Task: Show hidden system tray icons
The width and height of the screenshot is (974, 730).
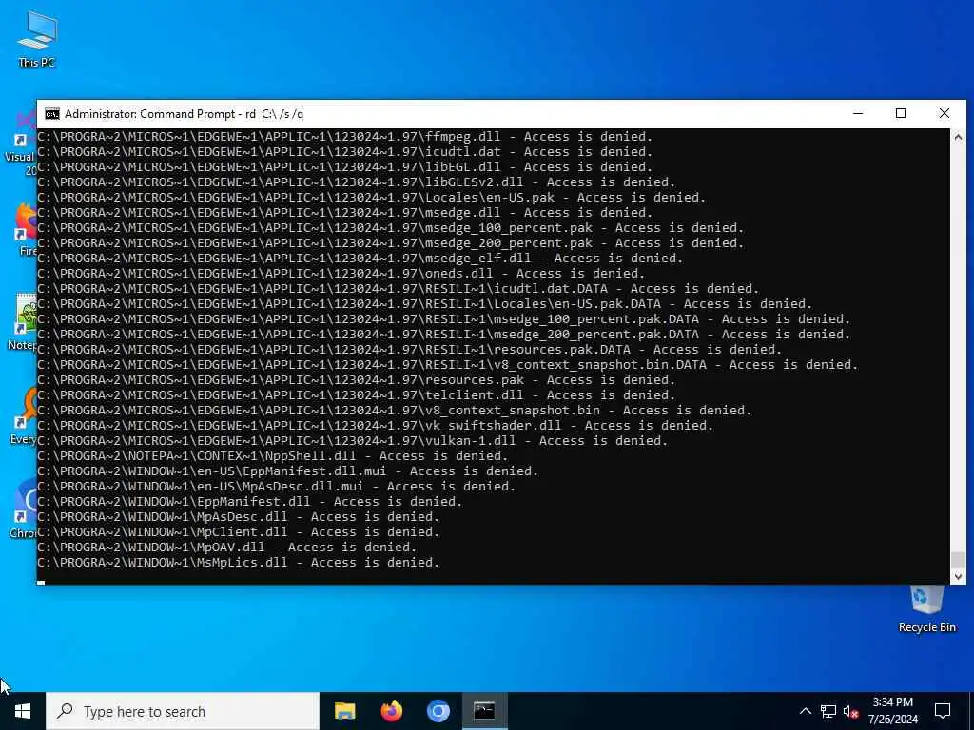Action: pos(805,711)
